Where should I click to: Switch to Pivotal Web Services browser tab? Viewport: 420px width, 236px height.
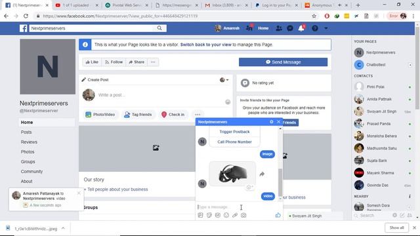pos(127,5)
